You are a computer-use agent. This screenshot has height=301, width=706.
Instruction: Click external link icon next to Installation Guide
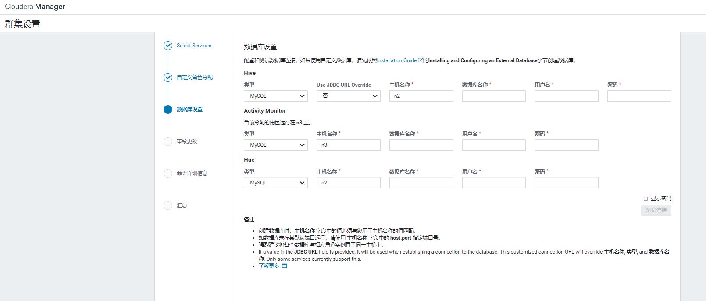coord(421,60)
